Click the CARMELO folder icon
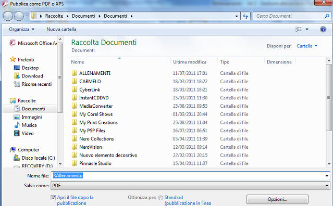333x206 pixels. [75, 81]
